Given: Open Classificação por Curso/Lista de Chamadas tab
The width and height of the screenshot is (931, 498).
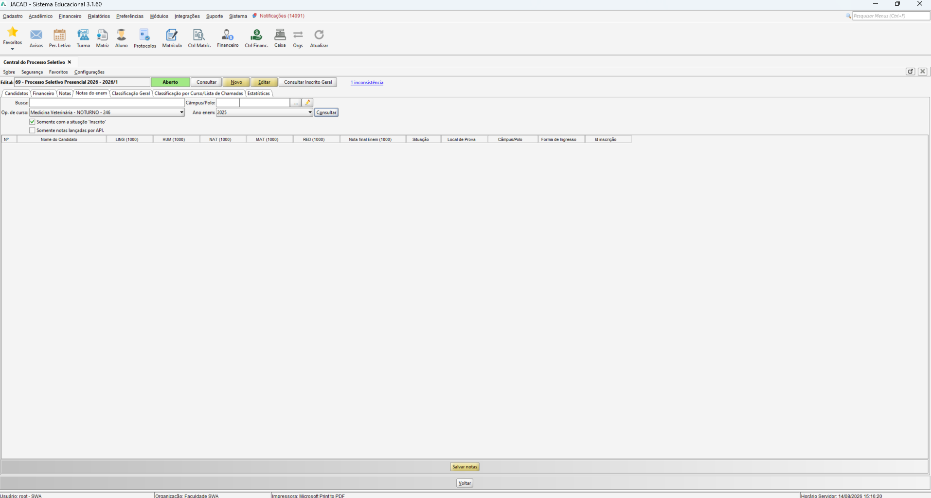Looking at the screenshot, I should (x=198, y=93).
